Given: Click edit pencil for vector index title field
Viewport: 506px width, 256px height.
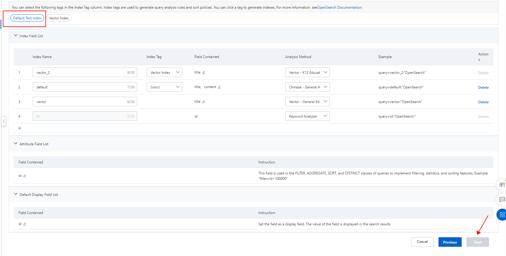Looking at the screenshot, I should click(204, 102).
